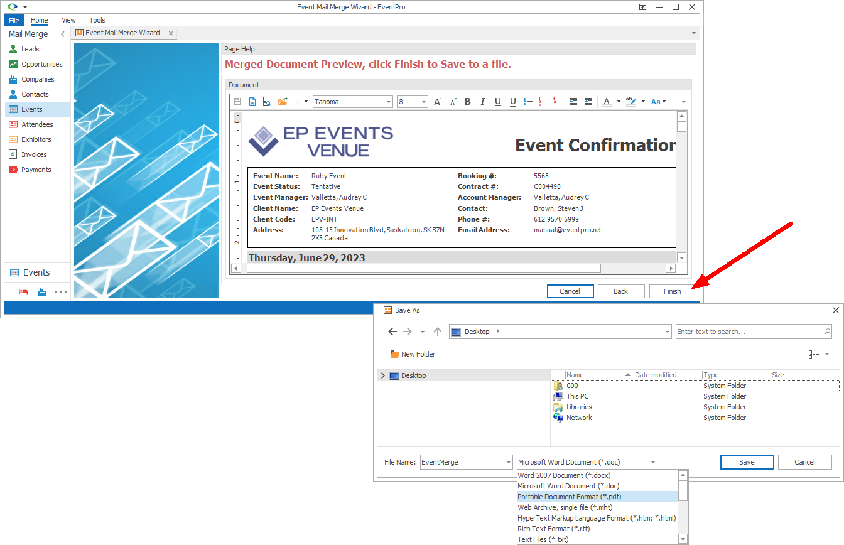
Task: Click the Finish button
Action: (x=672, y=291)
